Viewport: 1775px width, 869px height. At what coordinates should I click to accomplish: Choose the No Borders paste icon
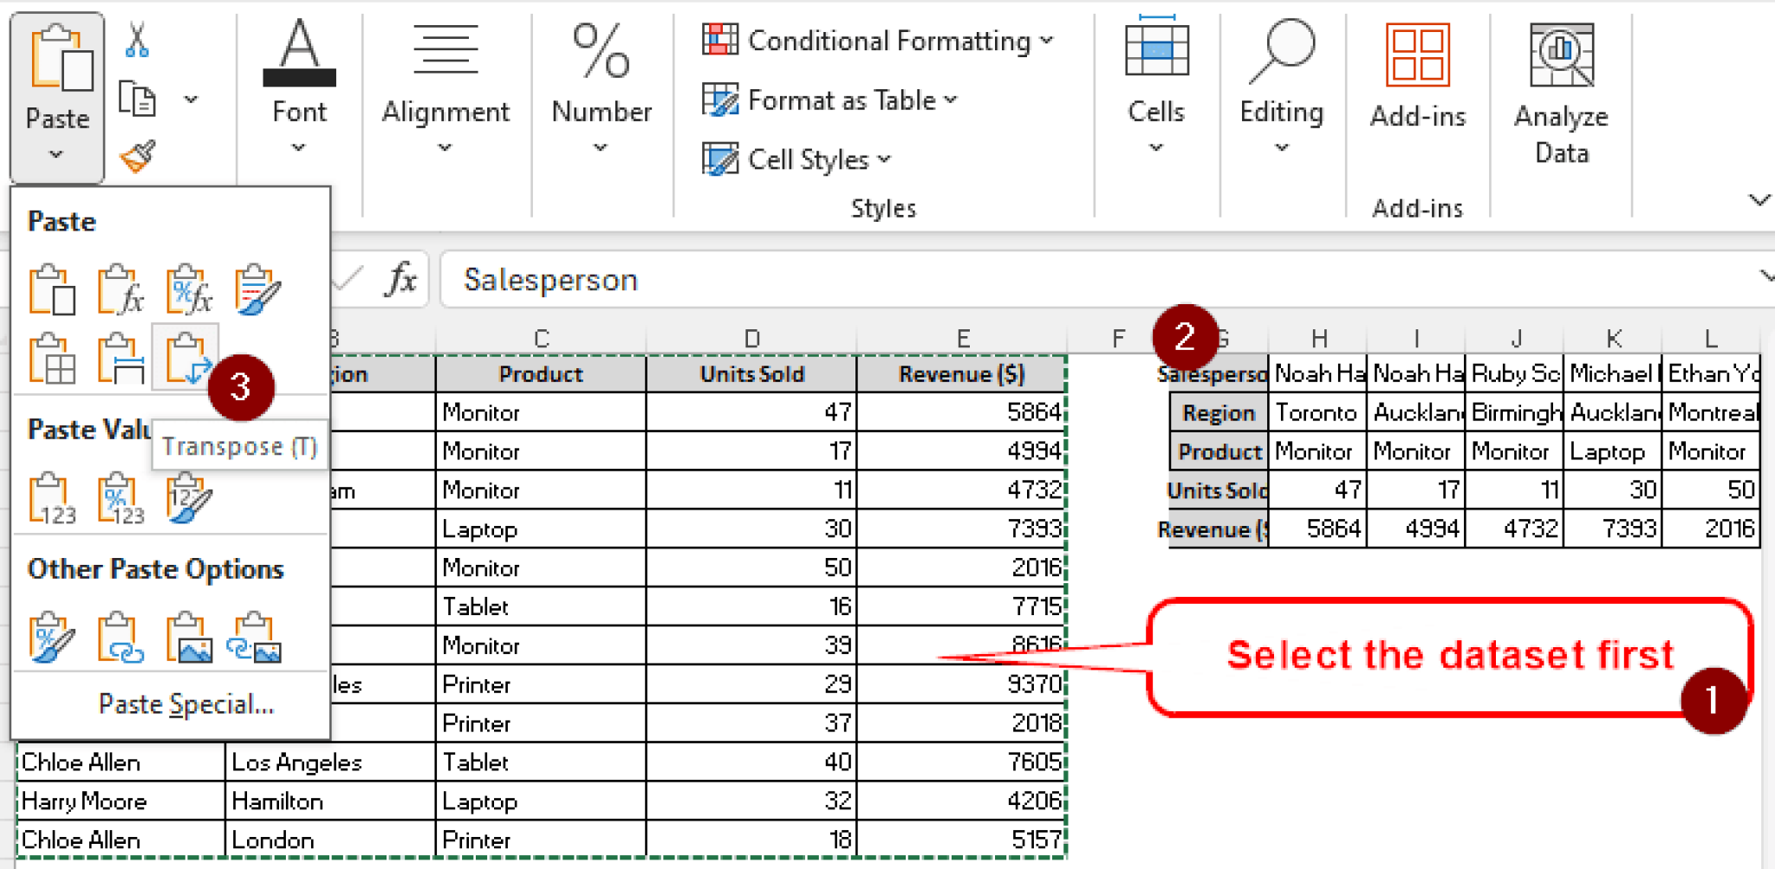click(x=52, y=358)
